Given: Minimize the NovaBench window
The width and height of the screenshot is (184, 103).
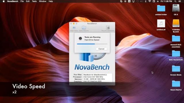Looking at the screenshot, I should 74,23.
